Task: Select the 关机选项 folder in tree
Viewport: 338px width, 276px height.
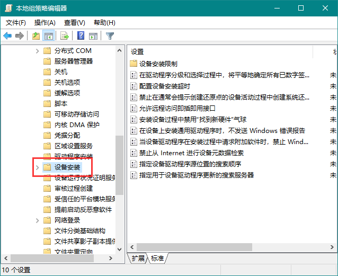Action: (x=67, y=82)
